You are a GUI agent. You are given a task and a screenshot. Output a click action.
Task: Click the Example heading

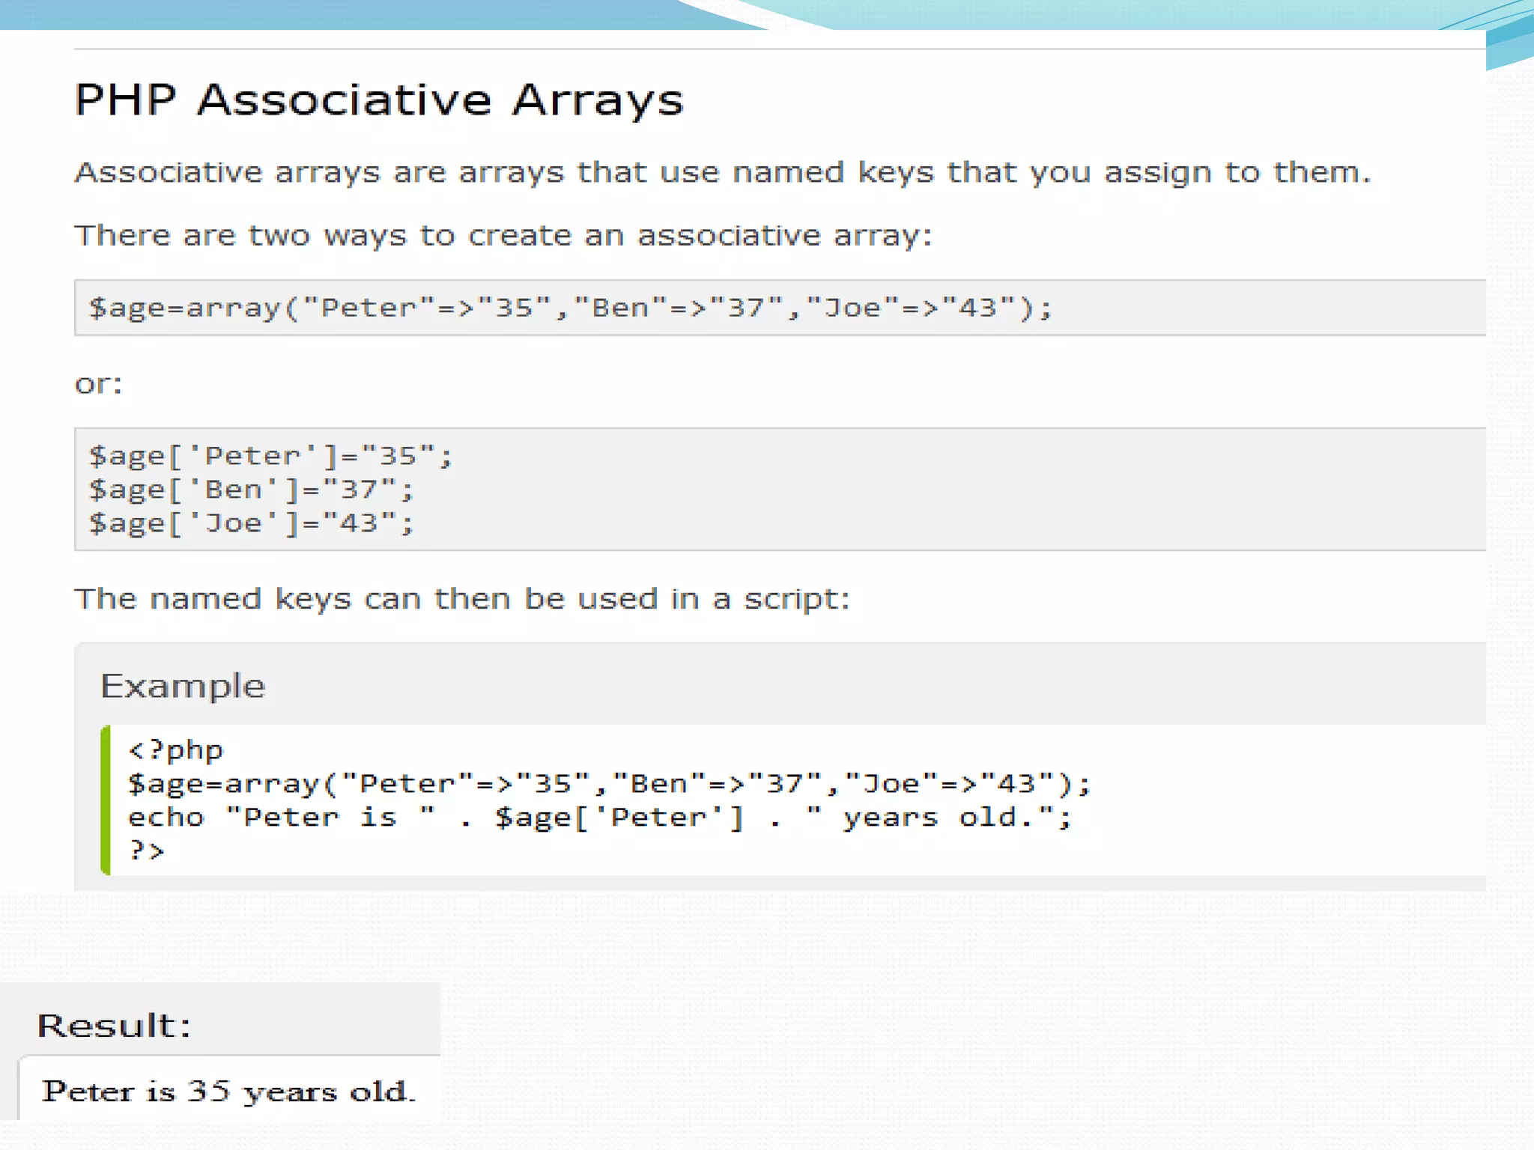click(183, 686)
